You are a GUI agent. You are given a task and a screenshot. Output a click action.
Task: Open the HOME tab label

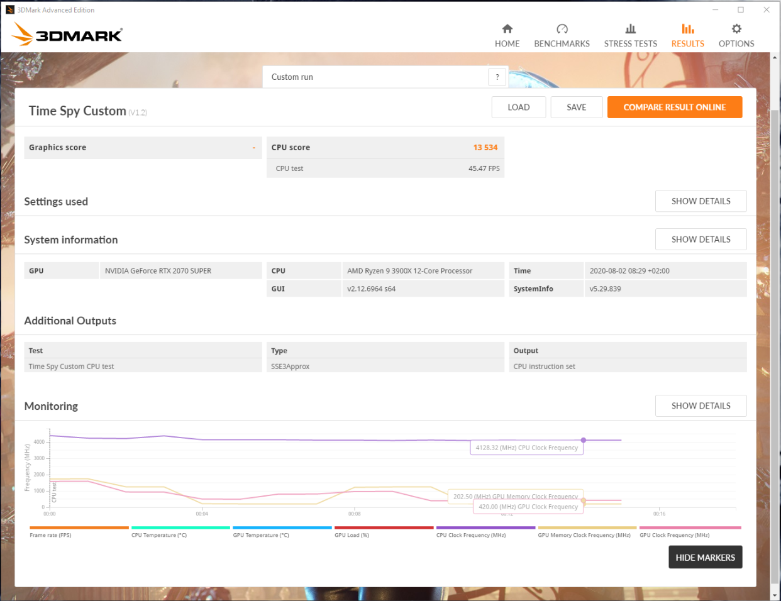(507, 44)
